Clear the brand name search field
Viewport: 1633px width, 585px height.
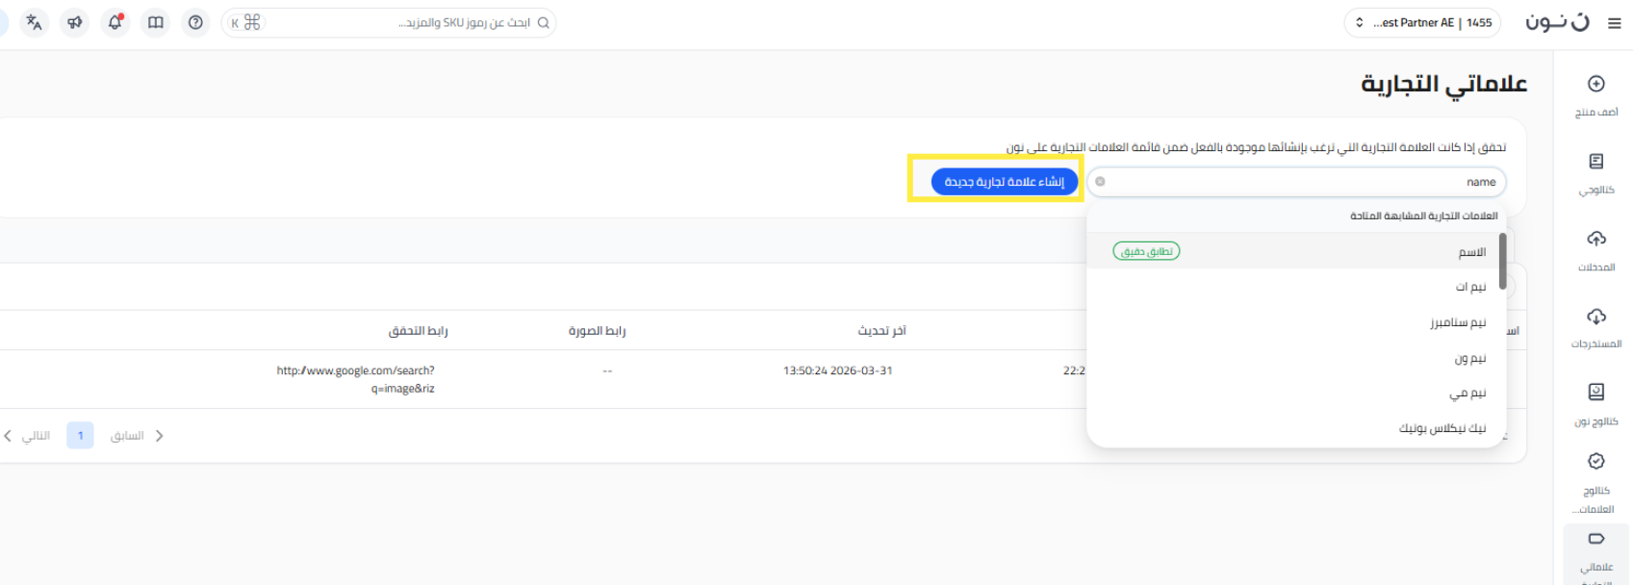(x=1100, y=182)
